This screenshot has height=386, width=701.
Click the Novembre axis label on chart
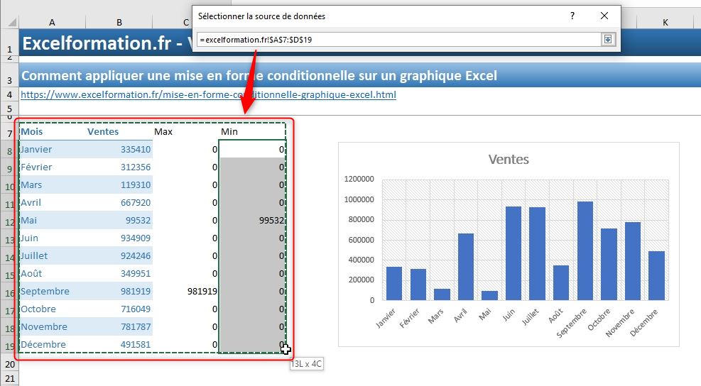click(x=619, y=323)
